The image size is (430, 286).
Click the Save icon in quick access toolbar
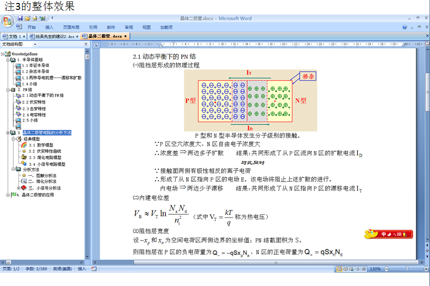(20, 18)
